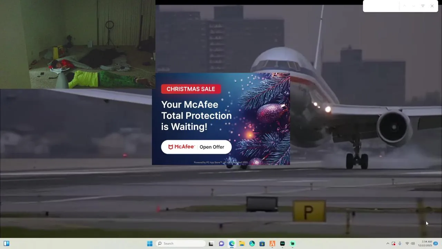Open the round mountain-logo app on taskbar
This screenshot has height=249, width=442.
click(252, 243)
